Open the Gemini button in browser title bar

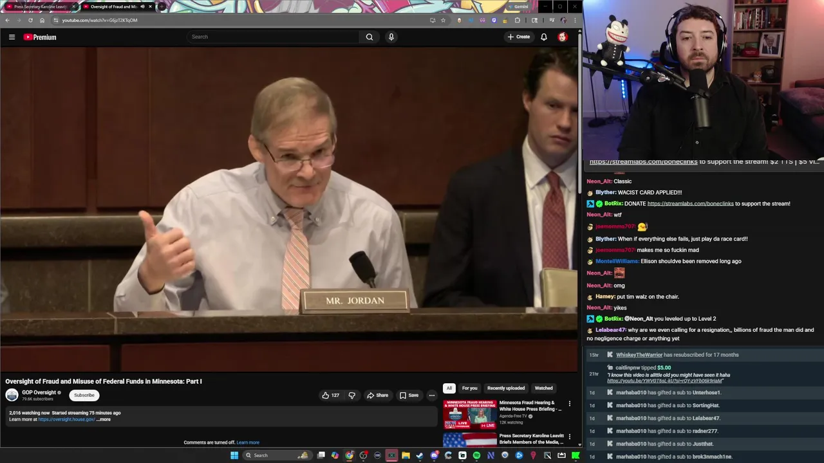pos(518,6)
